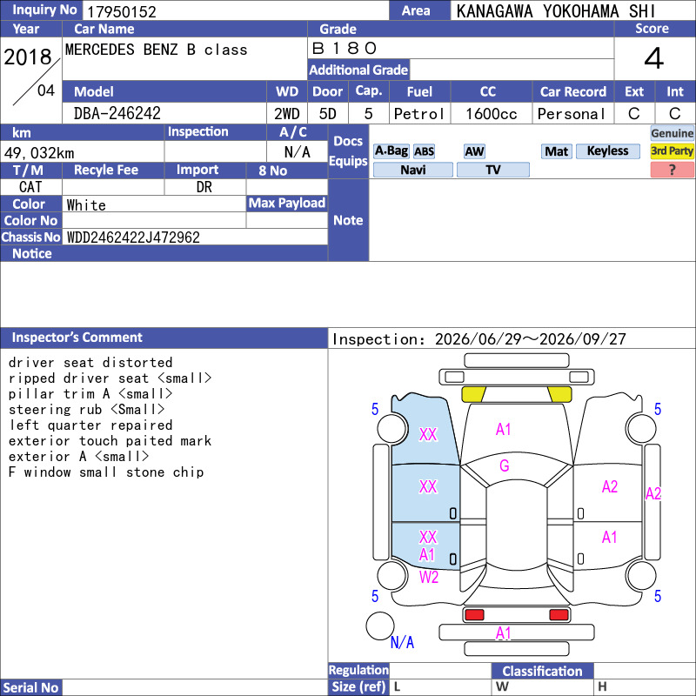Click comment 'left quarter repaired'
Screen dimensions: 696x696
90,425
